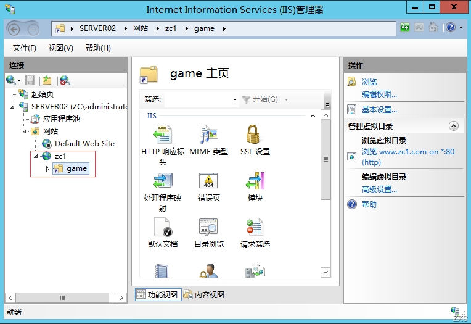Click the 筛选 filter input field
Viewport: 471px width, 324px height.
[x=198, y=99]
